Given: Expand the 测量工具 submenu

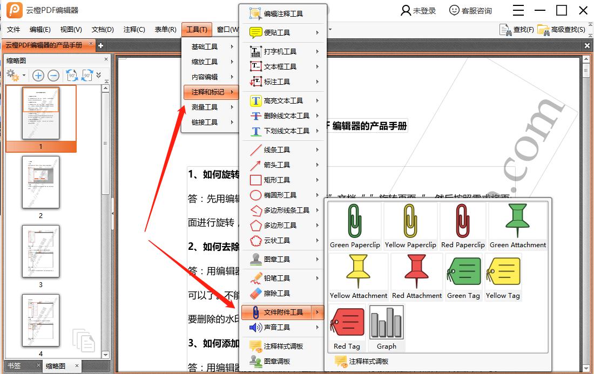Looking at the screenshot, I should (210, 107).
